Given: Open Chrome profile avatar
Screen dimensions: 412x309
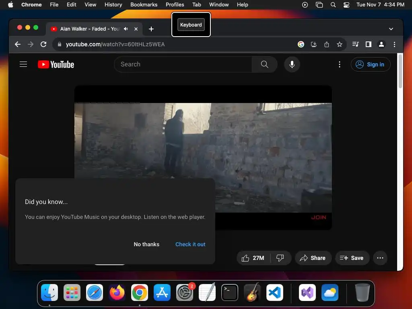Looking at the screenshot, I should [381, 44].
